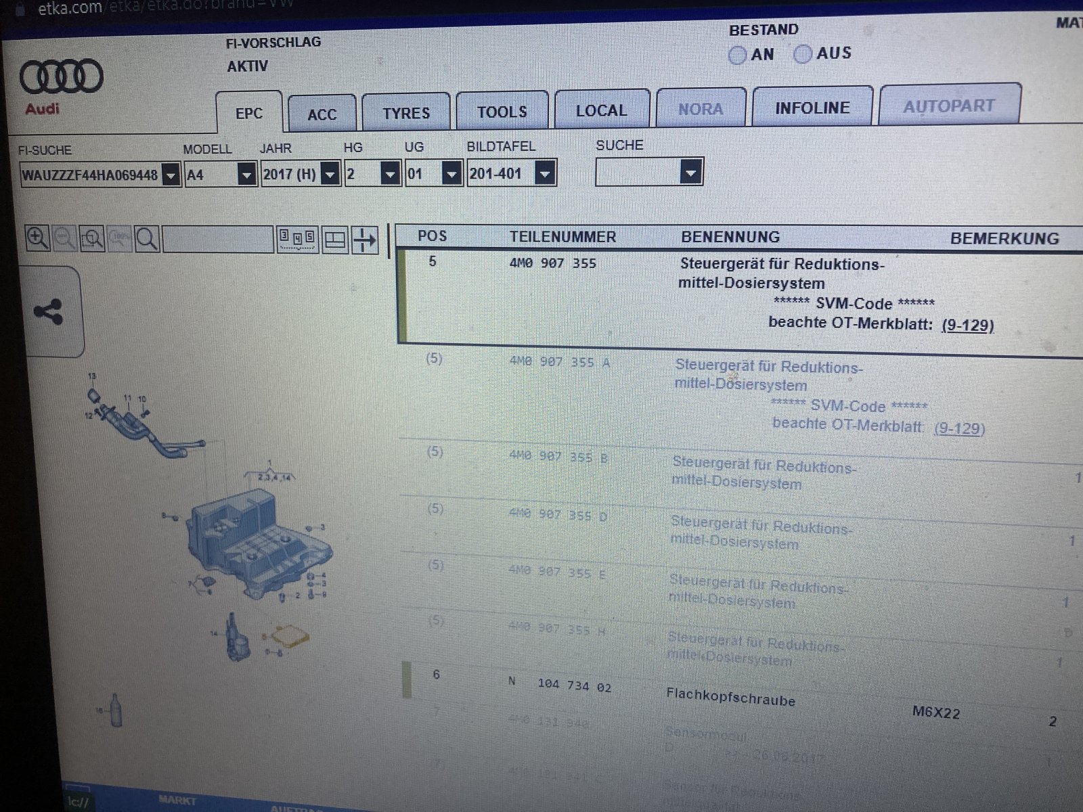Screen dimensions: 1083x812
Task: Open OT-Merkblatt link (9-129) for 4M0 907 355
Action: click(x=968, y=325)
